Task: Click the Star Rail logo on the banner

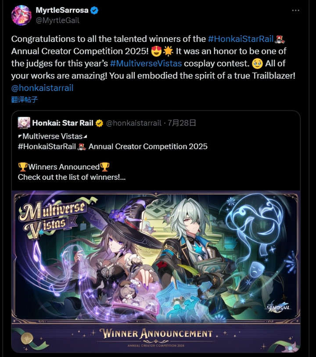Action: tap(279, 307)
